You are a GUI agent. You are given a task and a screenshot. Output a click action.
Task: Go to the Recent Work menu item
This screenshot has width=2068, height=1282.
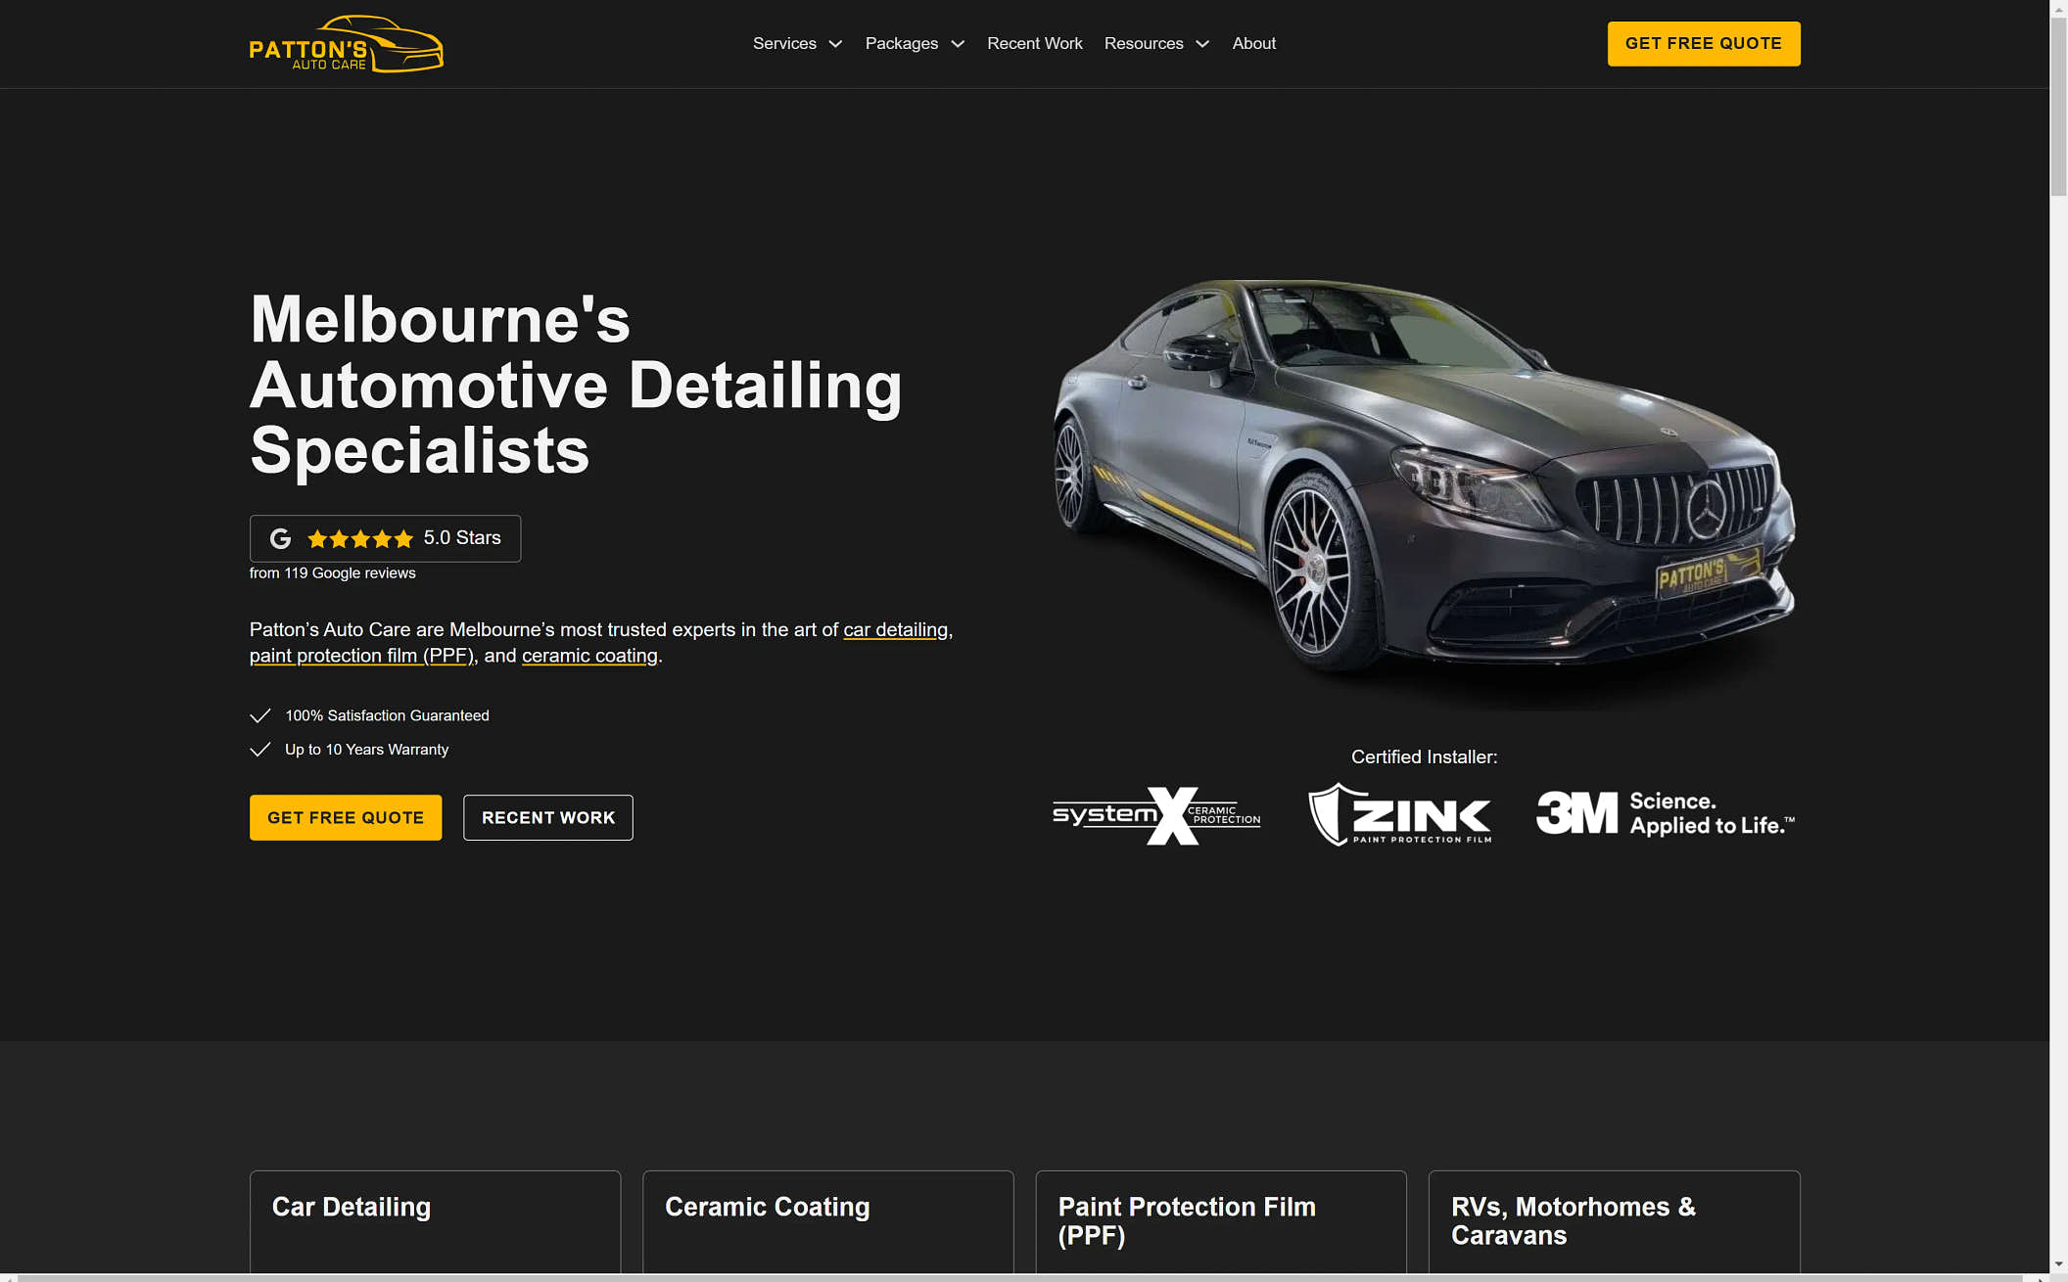click(x=1034, y=44)
